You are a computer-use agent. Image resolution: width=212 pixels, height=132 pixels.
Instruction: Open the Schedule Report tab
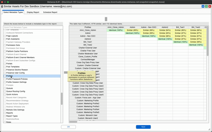[x=50, y=12]
